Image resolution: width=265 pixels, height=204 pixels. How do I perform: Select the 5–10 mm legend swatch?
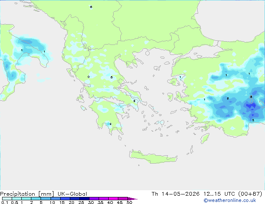[x=46, y=199]
